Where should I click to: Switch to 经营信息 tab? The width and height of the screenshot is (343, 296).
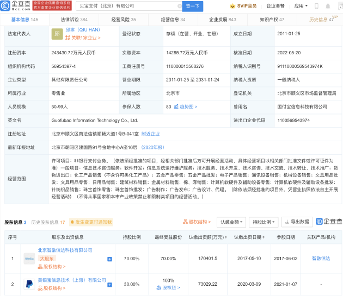click(x=173, y=20)
